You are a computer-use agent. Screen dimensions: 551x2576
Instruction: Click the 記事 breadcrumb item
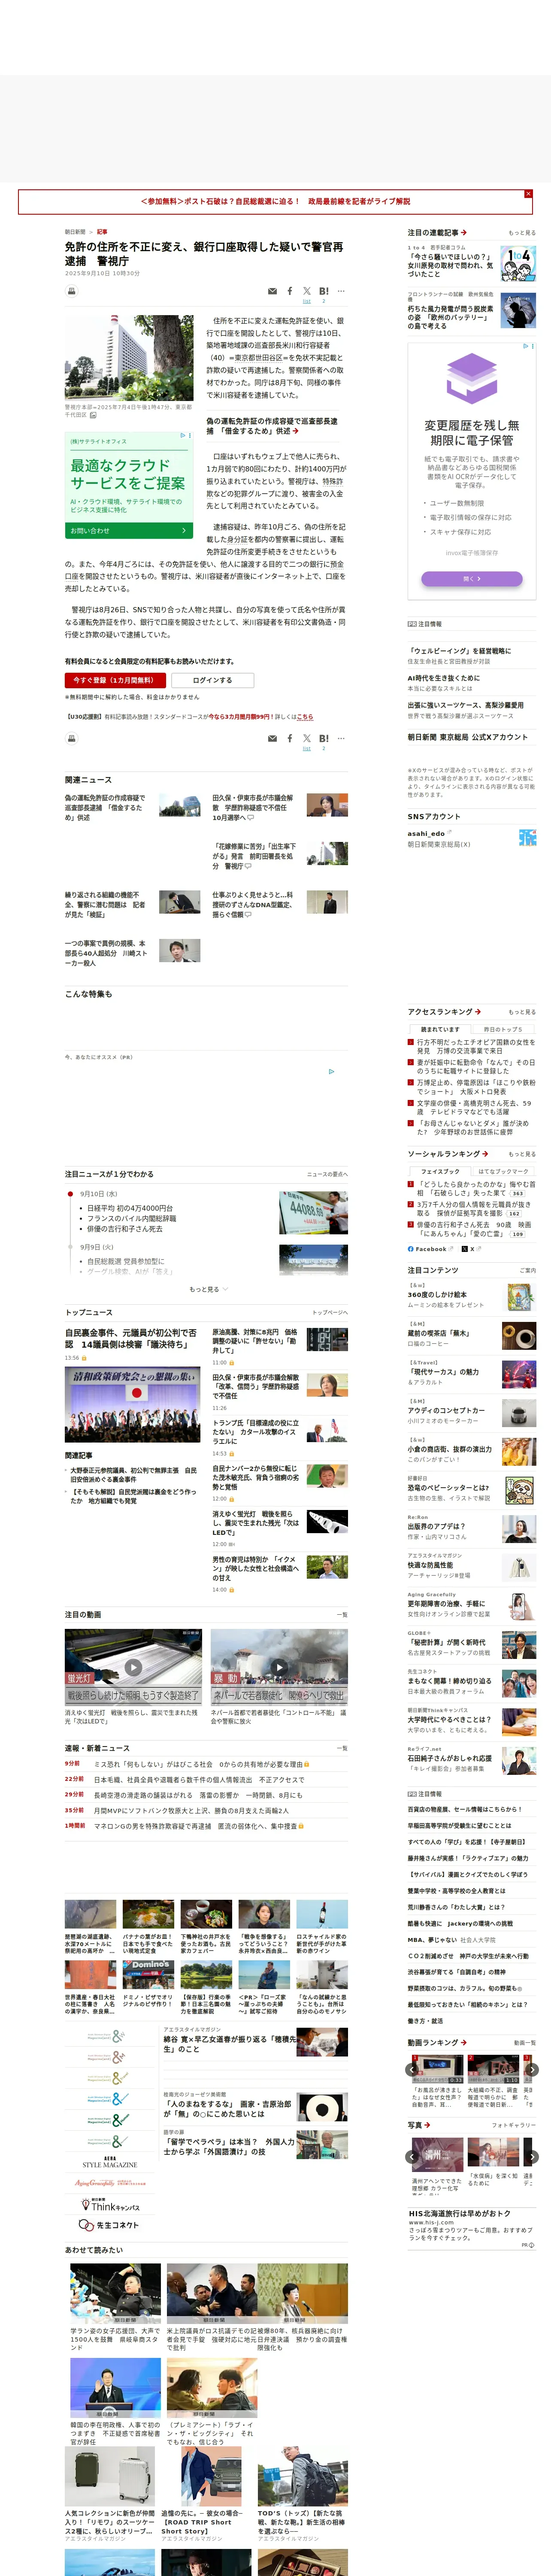point(102,232)
